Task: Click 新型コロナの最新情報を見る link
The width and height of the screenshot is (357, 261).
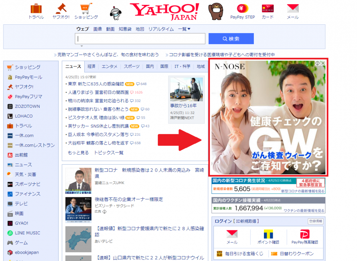Action: click(303, 191)
